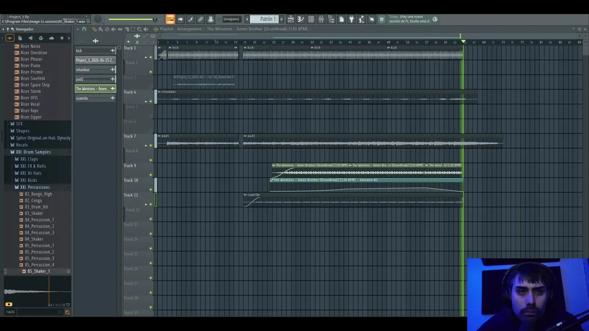Select the pad1 clip in picker

point(95,79)
